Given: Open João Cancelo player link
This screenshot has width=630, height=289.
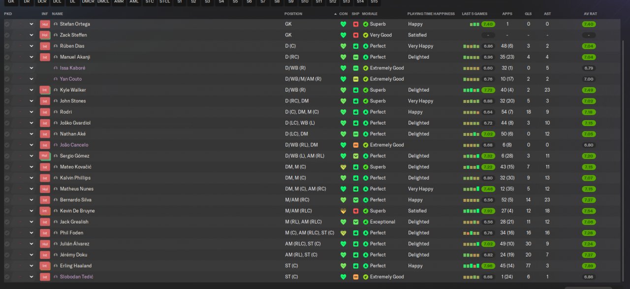Looking at the screenshot, I should coord(74,145).
